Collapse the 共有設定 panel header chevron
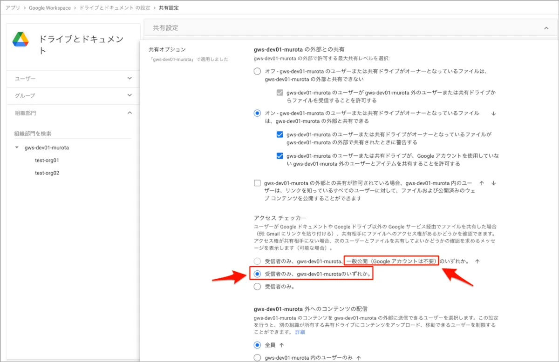559x362 pixels. tap(546, 28)
